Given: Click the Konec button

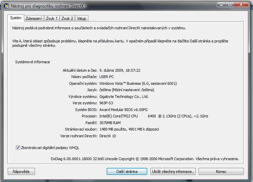Looking at the screenshot, I should point(221,171).
